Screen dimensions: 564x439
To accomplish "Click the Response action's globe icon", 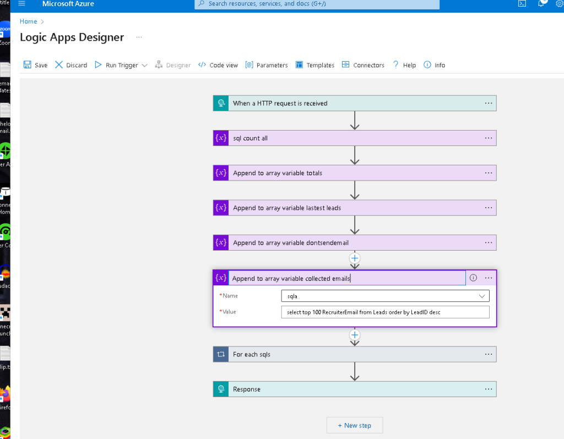I will [221, 389].
